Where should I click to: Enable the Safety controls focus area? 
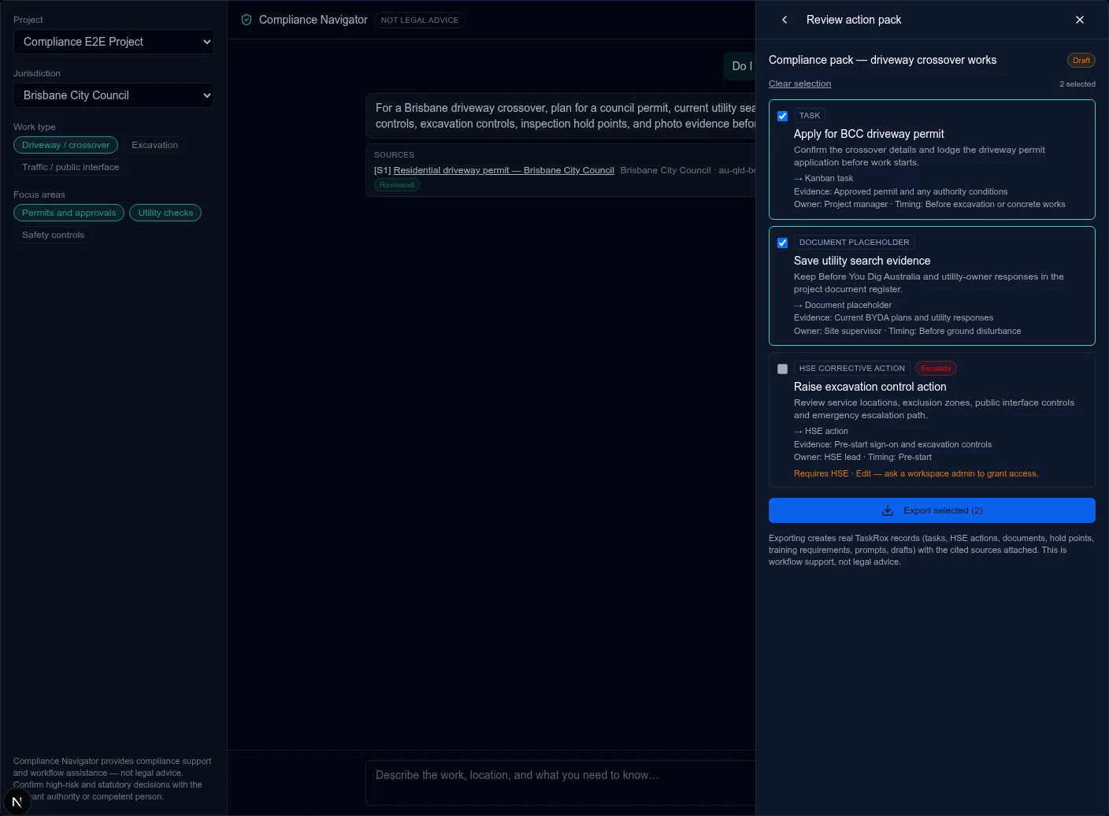(53, 235)
